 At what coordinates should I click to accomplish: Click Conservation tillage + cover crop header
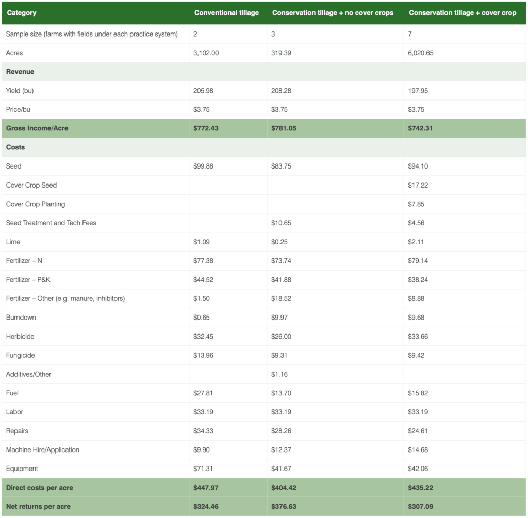463,13
